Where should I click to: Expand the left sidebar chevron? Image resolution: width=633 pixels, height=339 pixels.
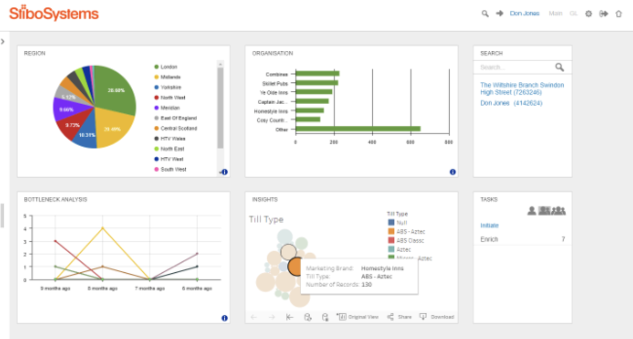3,41
